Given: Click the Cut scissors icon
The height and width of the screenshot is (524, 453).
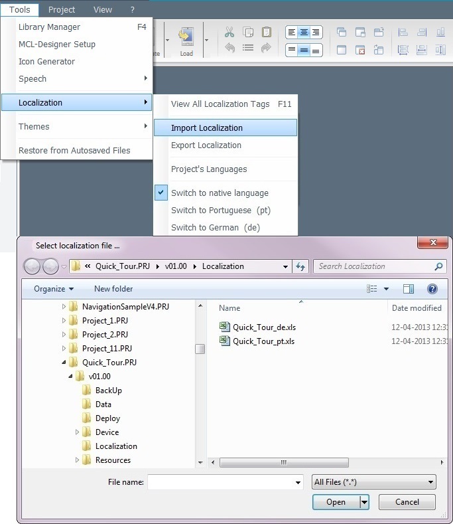Looking at the screenshot, I should [229, 32].
